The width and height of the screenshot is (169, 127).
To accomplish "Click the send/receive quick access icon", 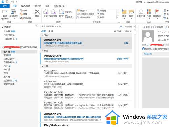I will [8, 2].
